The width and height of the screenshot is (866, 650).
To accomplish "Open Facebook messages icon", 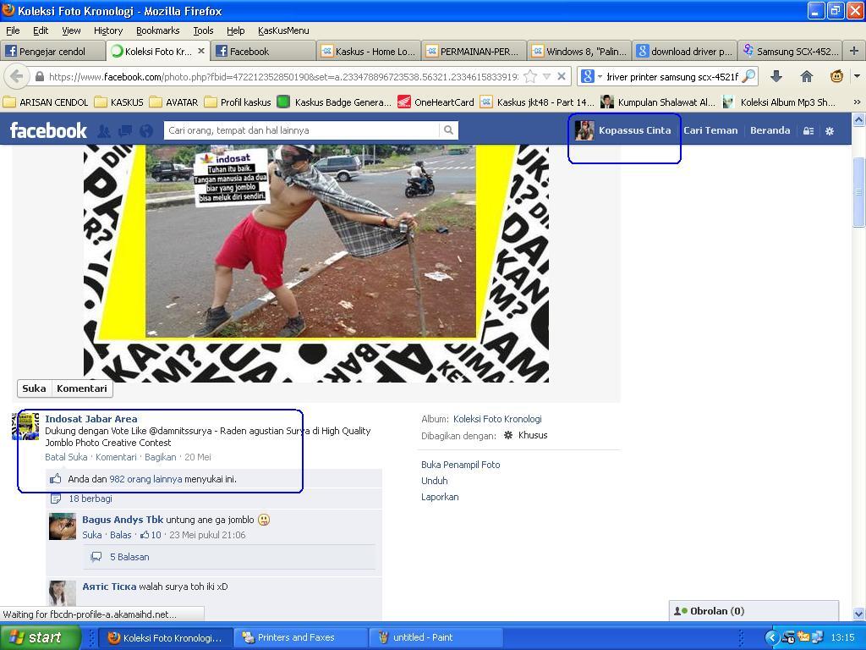I will coord(125,131).
